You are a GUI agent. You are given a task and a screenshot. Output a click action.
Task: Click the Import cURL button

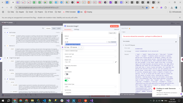point(112,33)
